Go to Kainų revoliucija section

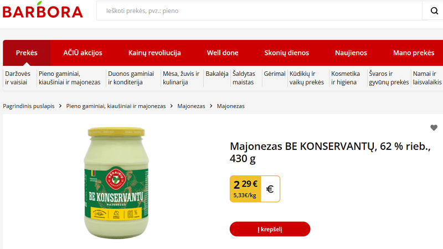pos(154,53)
